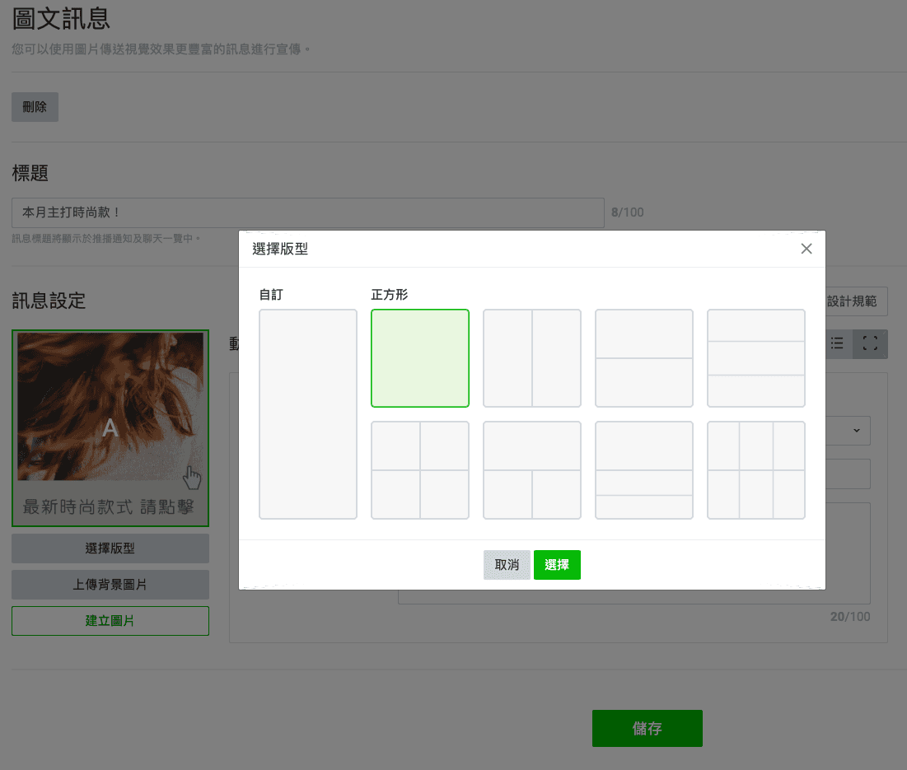Pick the 自訂 custom layout option
Viewport: 907px width, 770px height.
(x=307, y=413)
